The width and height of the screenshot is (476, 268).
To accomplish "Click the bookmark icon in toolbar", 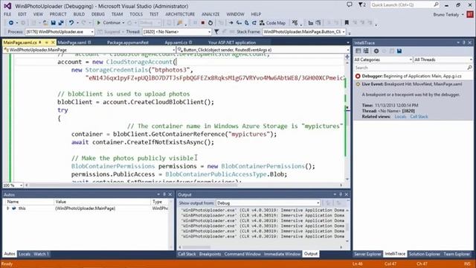I will tap(347, 23).
